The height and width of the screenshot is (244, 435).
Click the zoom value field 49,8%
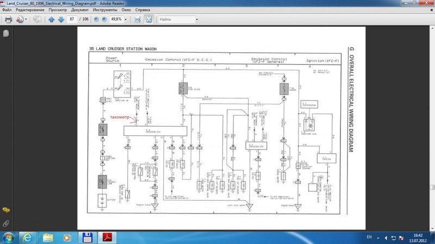(x=116, y=19)
